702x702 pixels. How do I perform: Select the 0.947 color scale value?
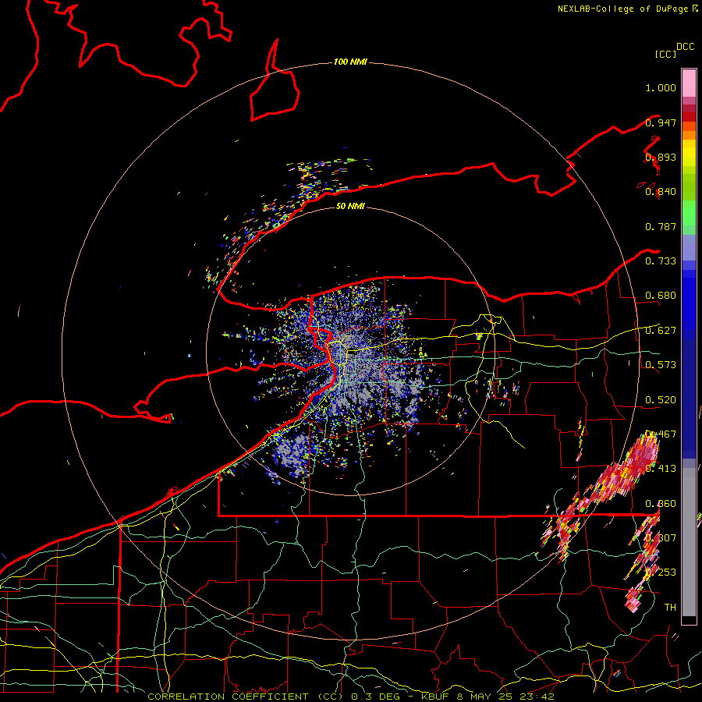[x=661, y=122]
